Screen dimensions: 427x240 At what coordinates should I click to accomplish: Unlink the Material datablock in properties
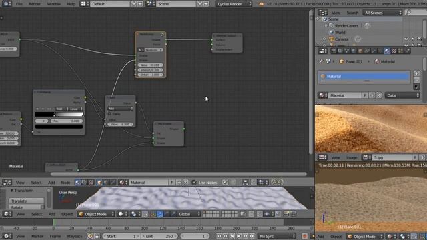[x=378, y=95]
